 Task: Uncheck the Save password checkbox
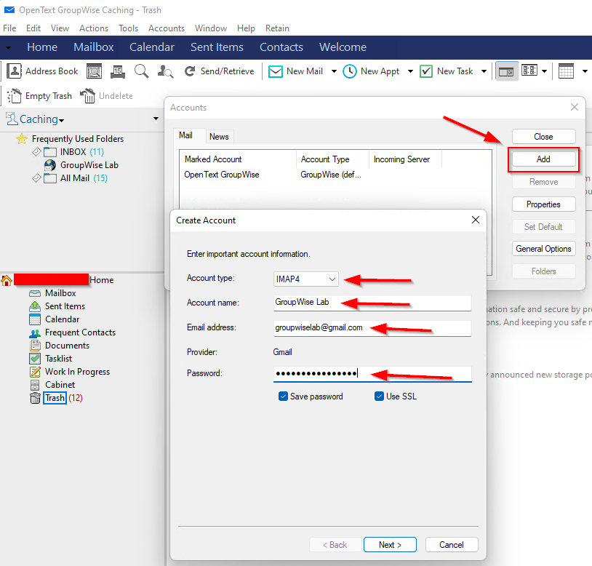coord(283,396)
